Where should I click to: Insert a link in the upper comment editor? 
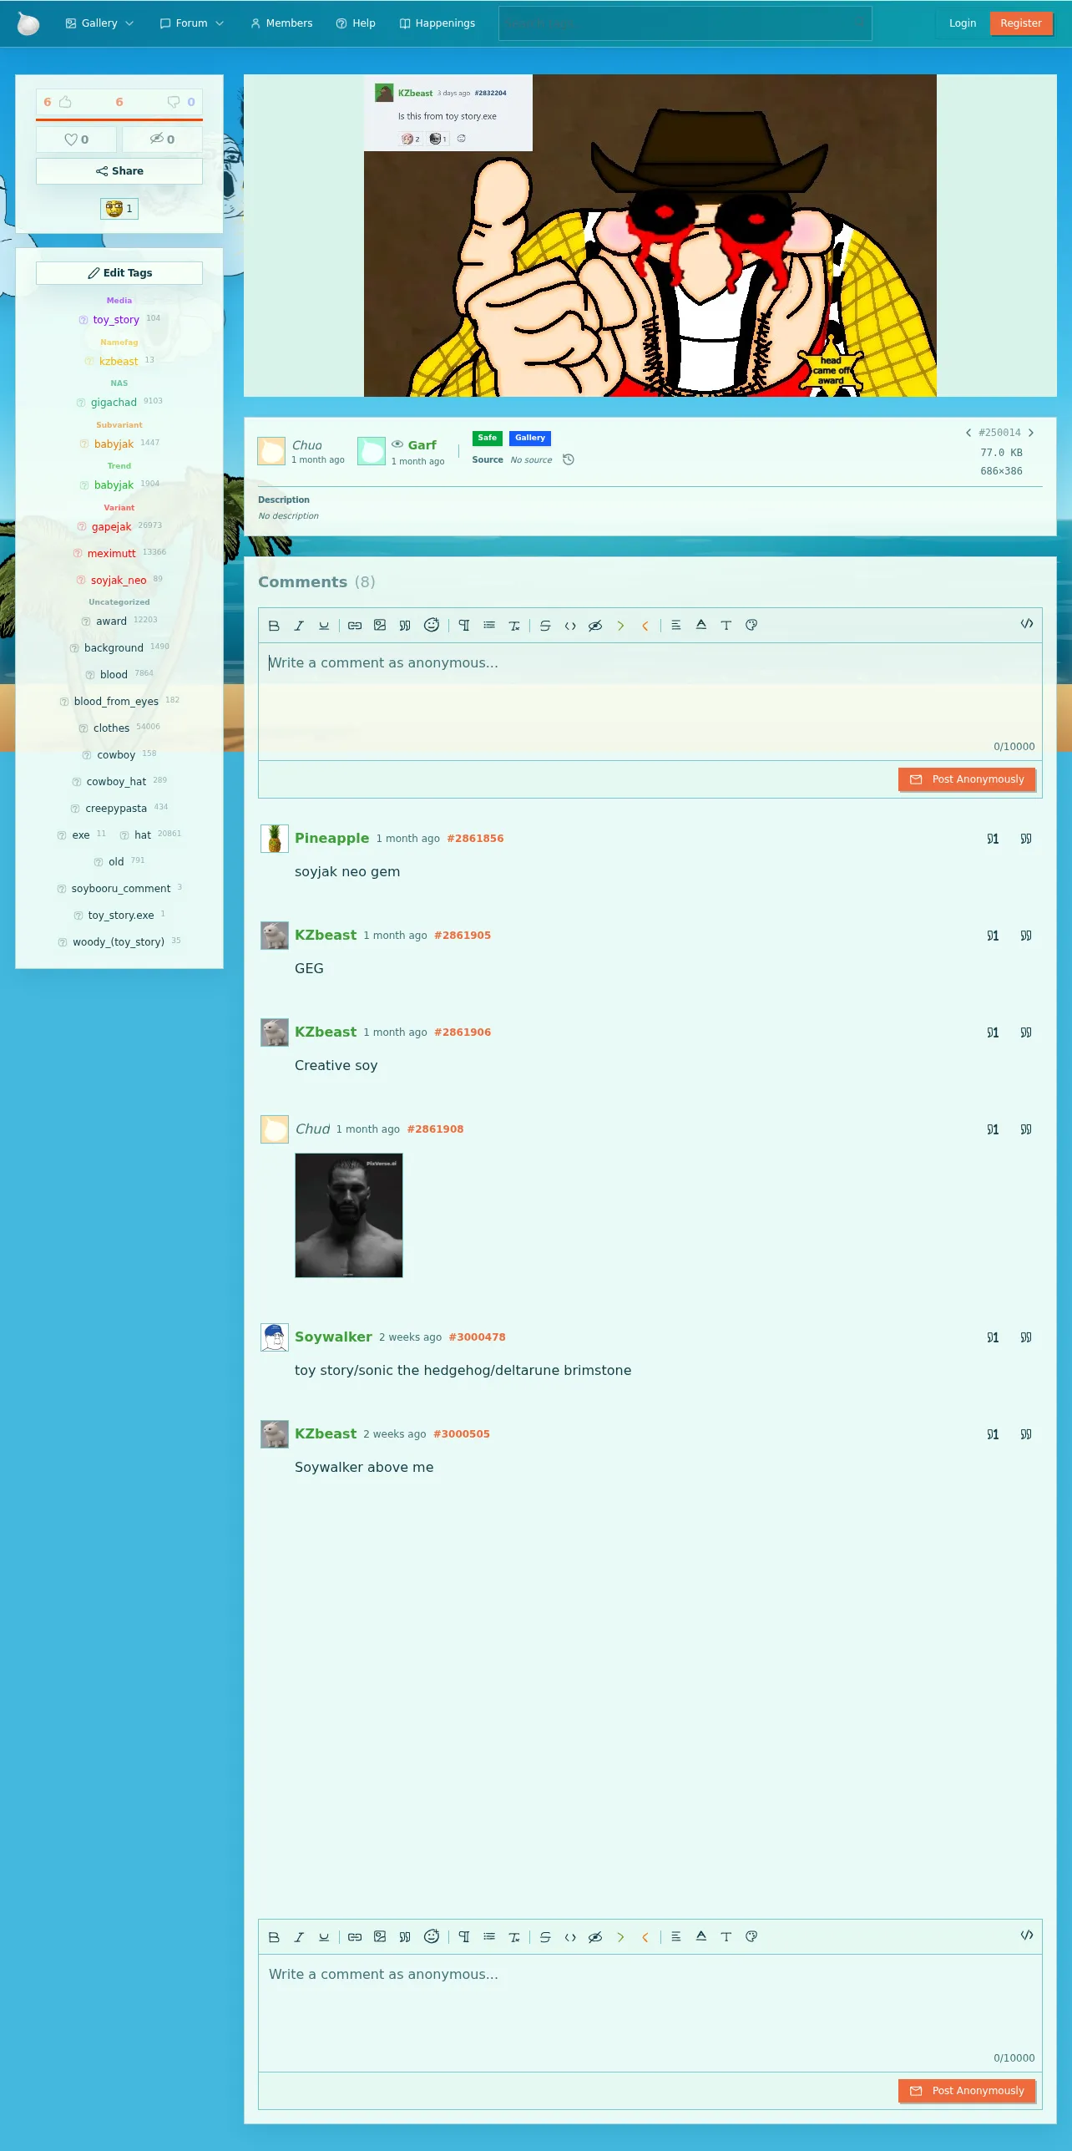click(x=355, y=626)
